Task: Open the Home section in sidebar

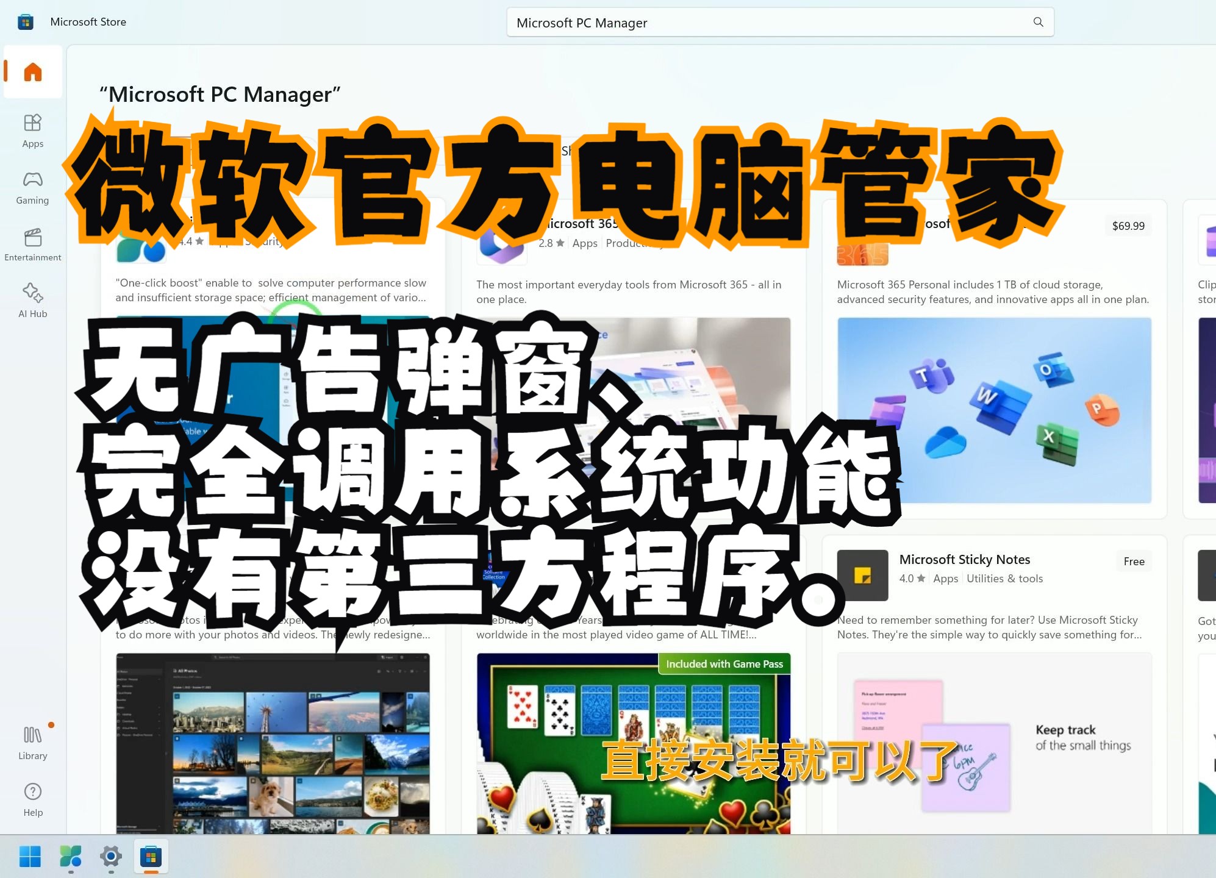Action: tap(33, 72)
